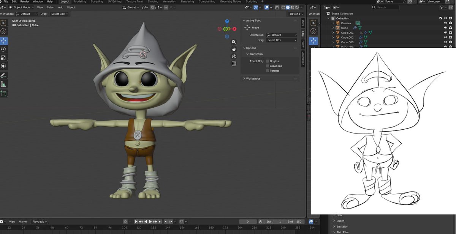Screen dimensions: 456x234
Task: Toggle camera view with the camera icon
Action: pyautogui.click(x=234, y=57)
